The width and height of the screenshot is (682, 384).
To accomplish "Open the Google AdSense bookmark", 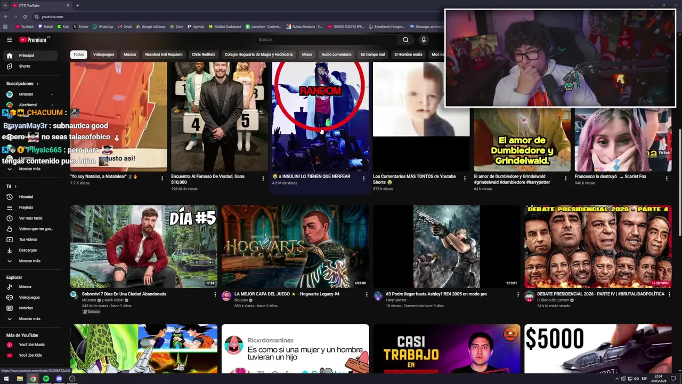I will (150, 27).
